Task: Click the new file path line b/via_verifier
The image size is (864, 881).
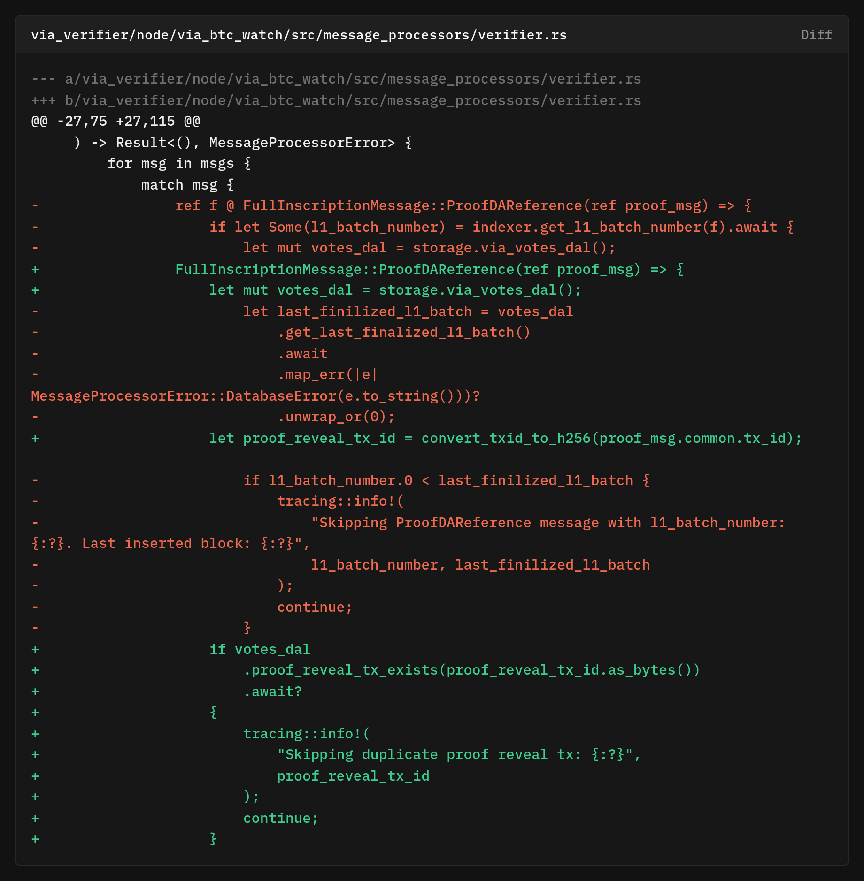Action: coord(336,100)
